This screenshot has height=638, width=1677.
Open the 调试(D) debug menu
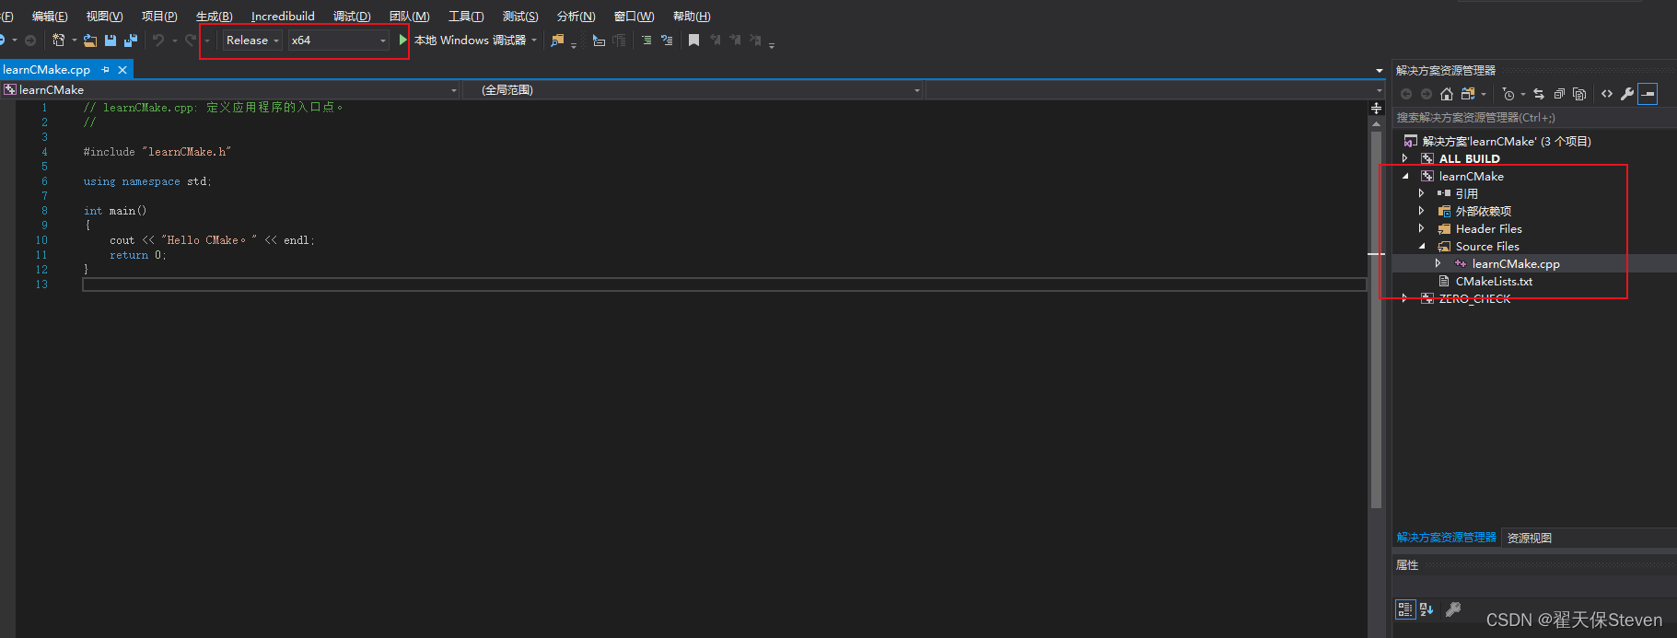352,17
